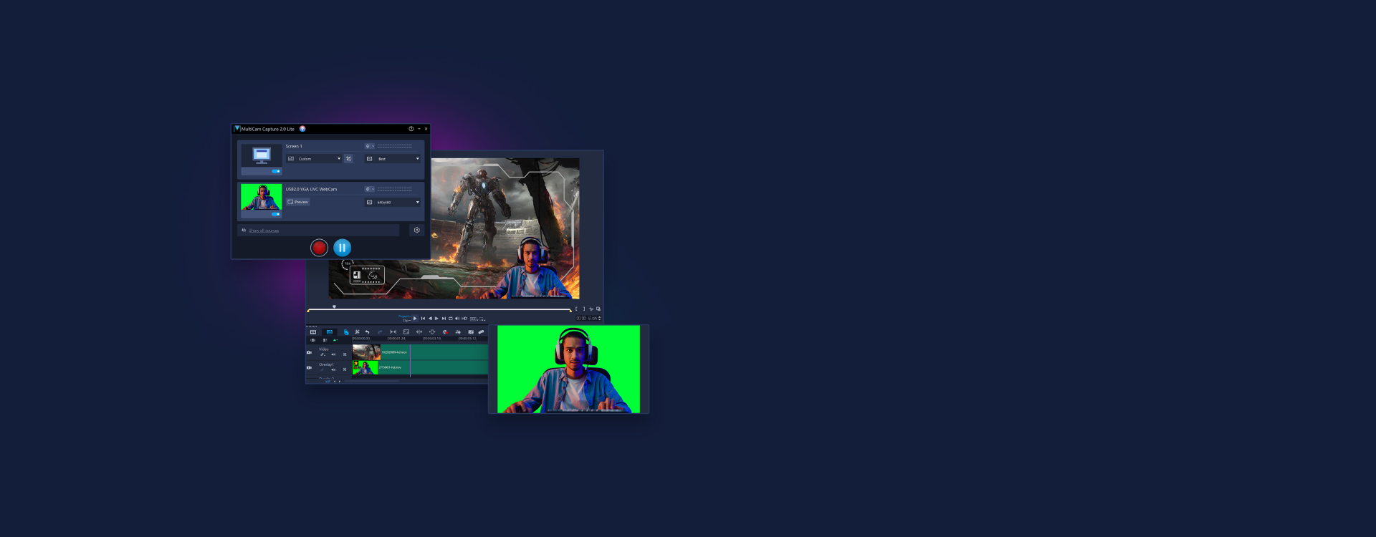Jump to the start of the project
This screenshot has height=537, width=1376.
[423, 319]
